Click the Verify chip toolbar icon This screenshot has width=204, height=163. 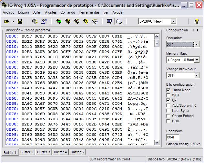click(x=86, y=21)
